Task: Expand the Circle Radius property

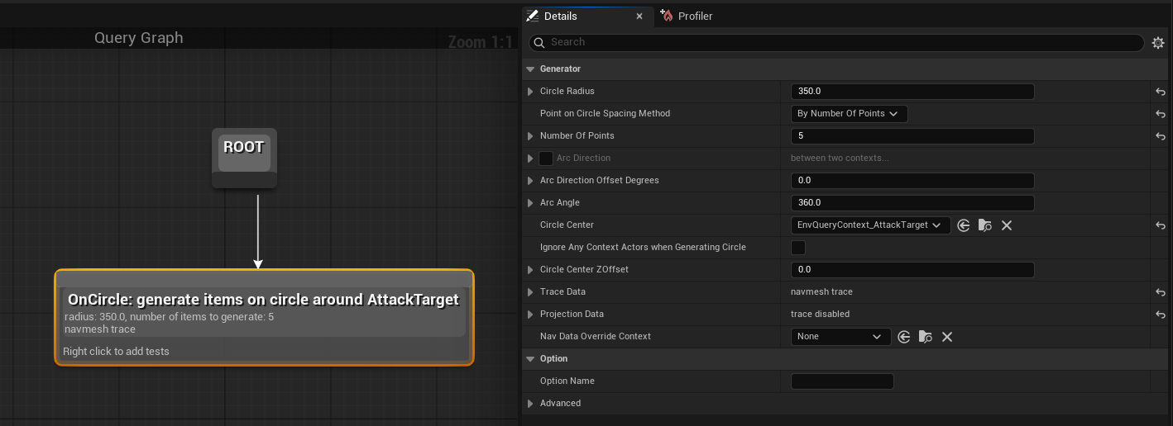Action: pos(530,92)
